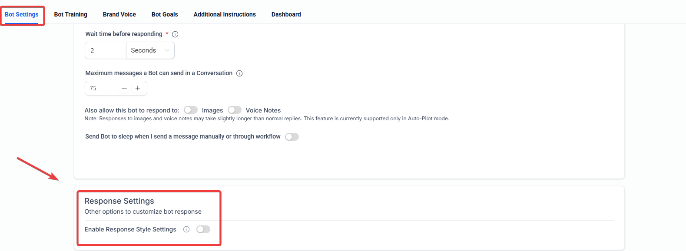This screenshot has height=251, width=686.
Task: Enable Response Style Settings switch
Action: (203, 229)
